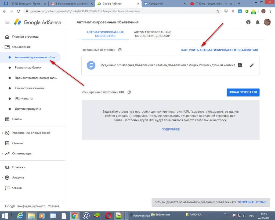Collapse the Объявления sidebar section
275x220 pixels.
tap(3, 47)
